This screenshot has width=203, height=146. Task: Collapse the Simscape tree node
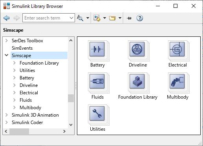tap(7, 55)
